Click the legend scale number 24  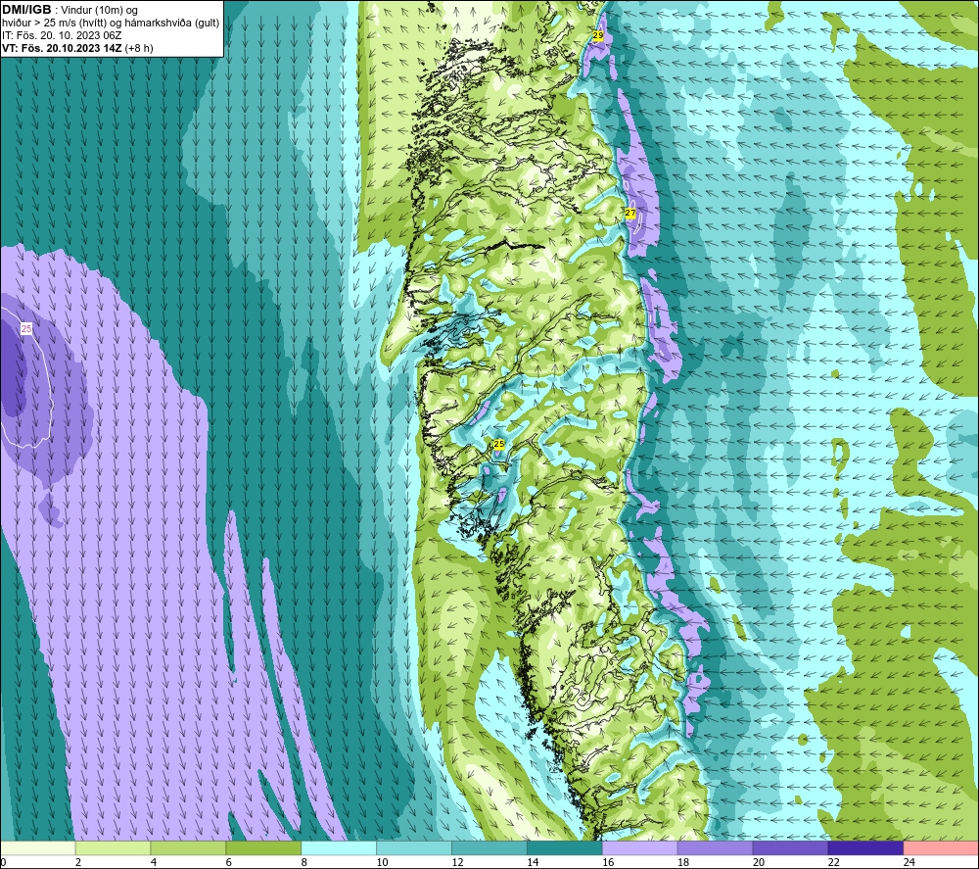(909, 862)
